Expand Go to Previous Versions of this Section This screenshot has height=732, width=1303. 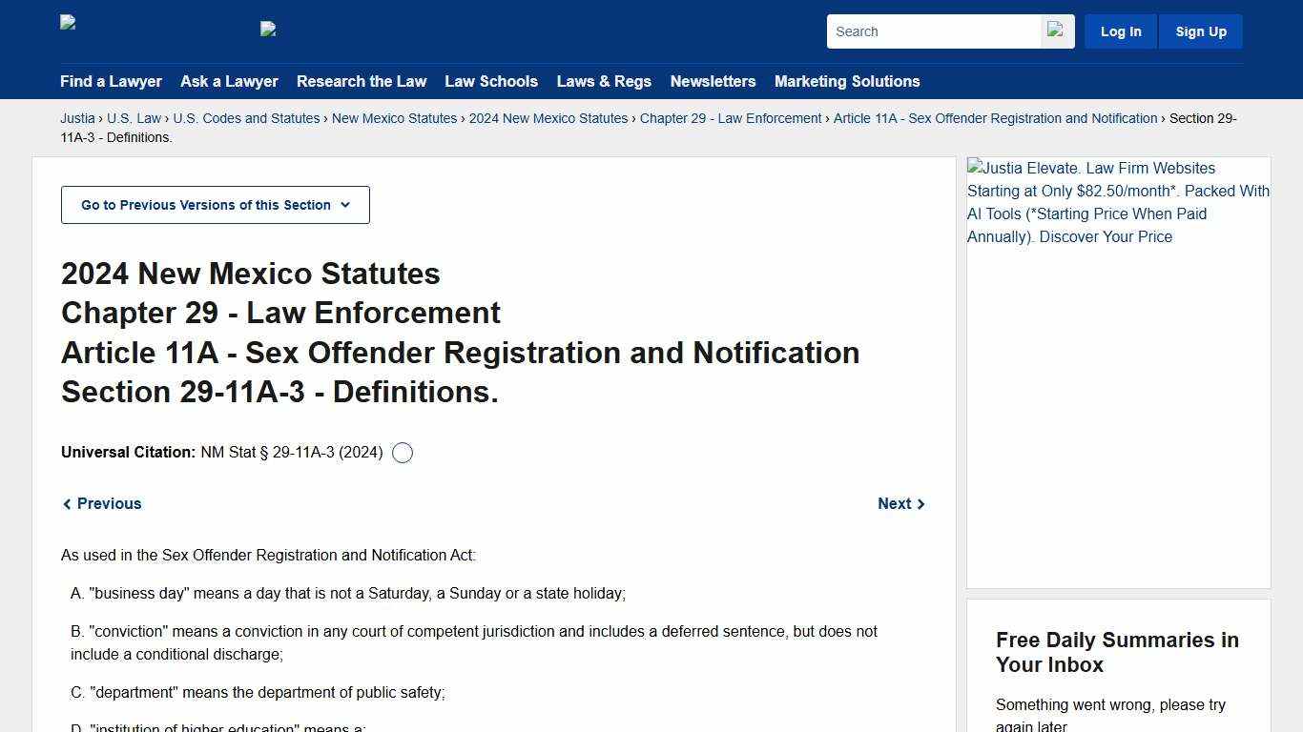pos(215,204)
